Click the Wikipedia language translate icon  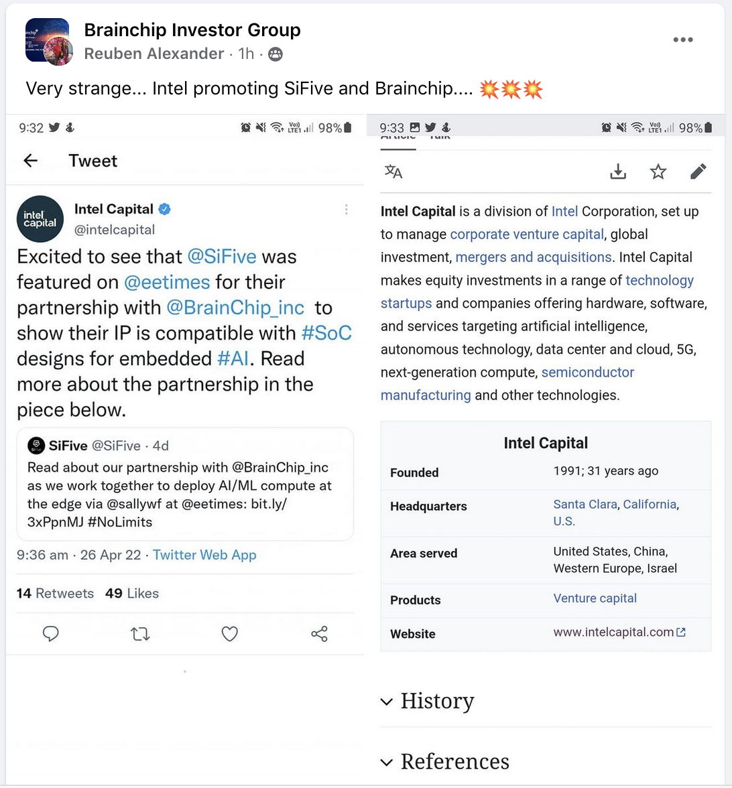coord(393,172)
